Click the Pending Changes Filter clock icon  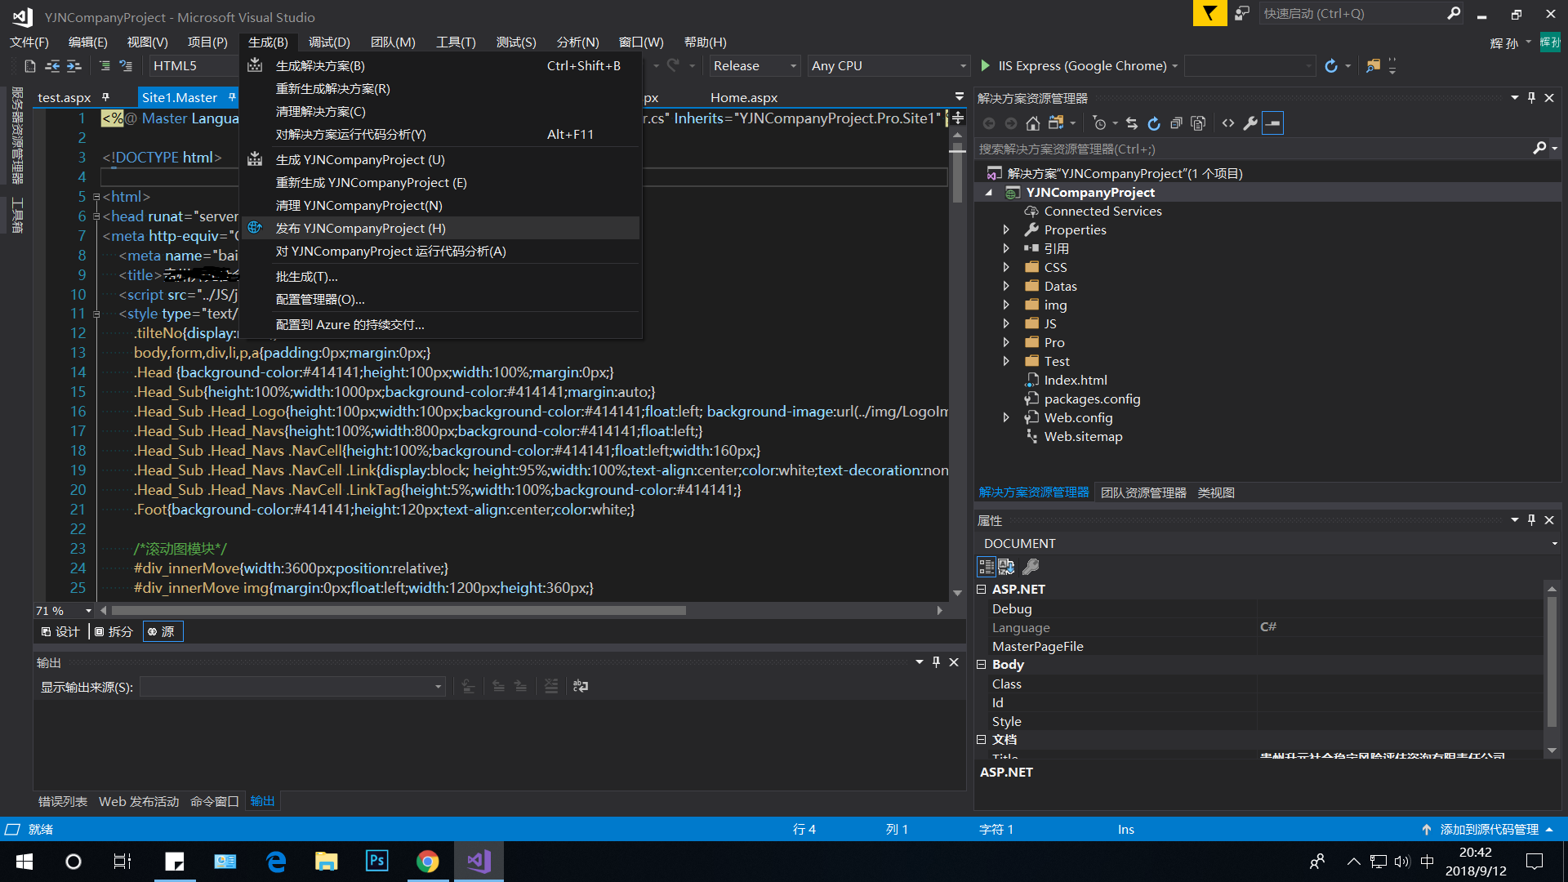click(1100, 123)
